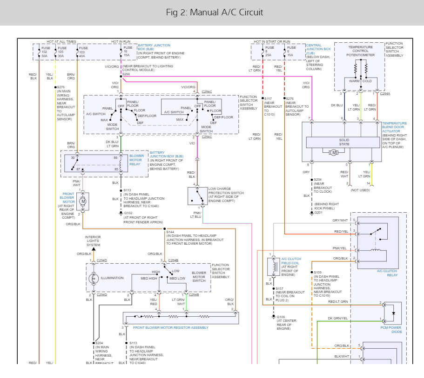Click the 'MED LOW' switch position
Image resolution: width=424 pixels, height=378 pixels.
(177, 278)
